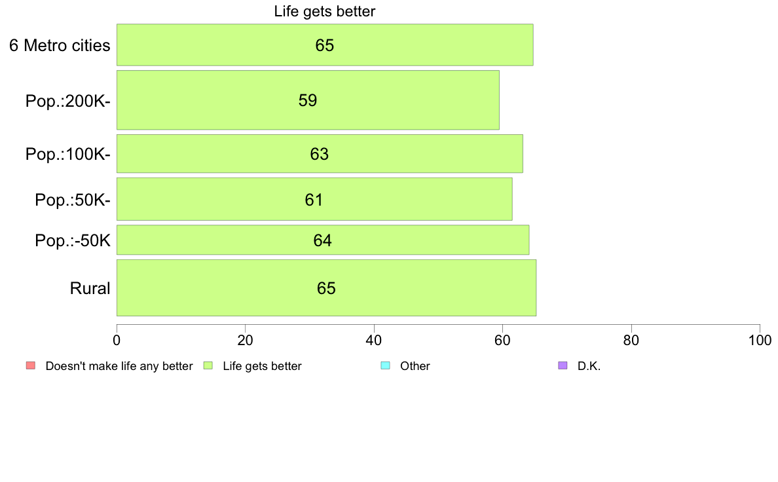This screenshot has width=778, height=482.
Task: Click the 0 tick label on x-axis
Action: tap(117, 341)
